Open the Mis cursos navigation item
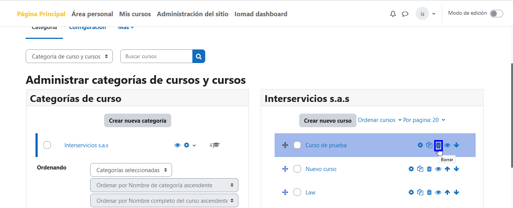Viewport: 513px width, 208px height. (135, 14)
